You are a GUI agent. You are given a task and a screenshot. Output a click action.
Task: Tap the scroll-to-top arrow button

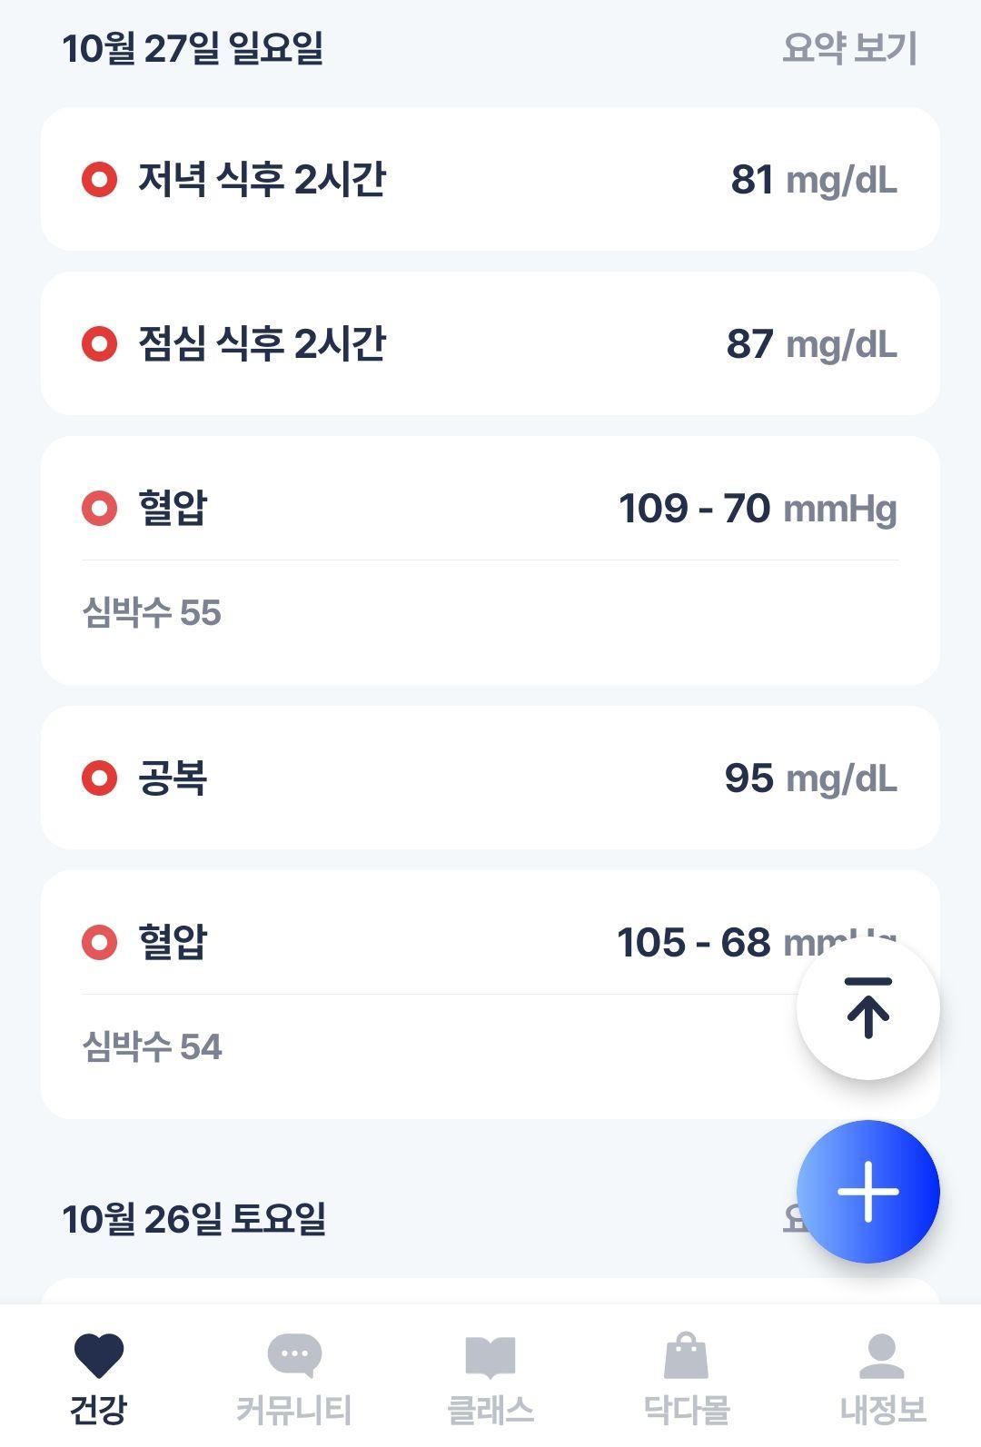pyautogui.click(x=867, y=1008)
